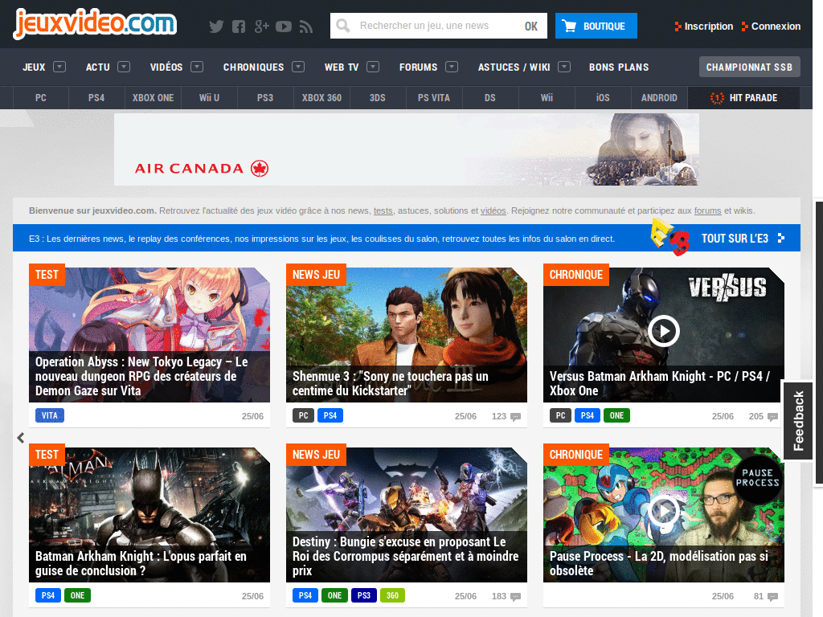Screen dimensions: 823x617
Task: Open the Google+ icon in header
Action: pyautogui.click(x=261, y=27)
